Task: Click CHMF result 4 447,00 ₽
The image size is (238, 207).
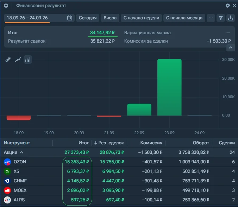Action: (x=113, y=181)
